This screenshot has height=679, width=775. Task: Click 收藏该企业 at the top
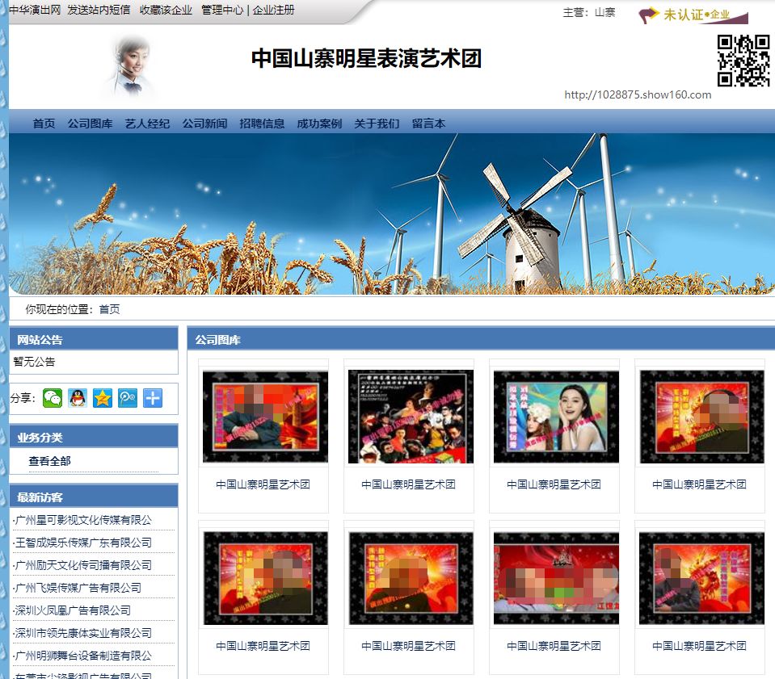click(x=166, y=10)
